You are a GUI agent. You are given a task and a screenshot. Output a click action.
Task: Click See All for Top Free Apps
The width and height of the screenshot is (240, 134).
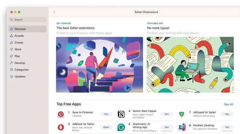click(229, 104)
